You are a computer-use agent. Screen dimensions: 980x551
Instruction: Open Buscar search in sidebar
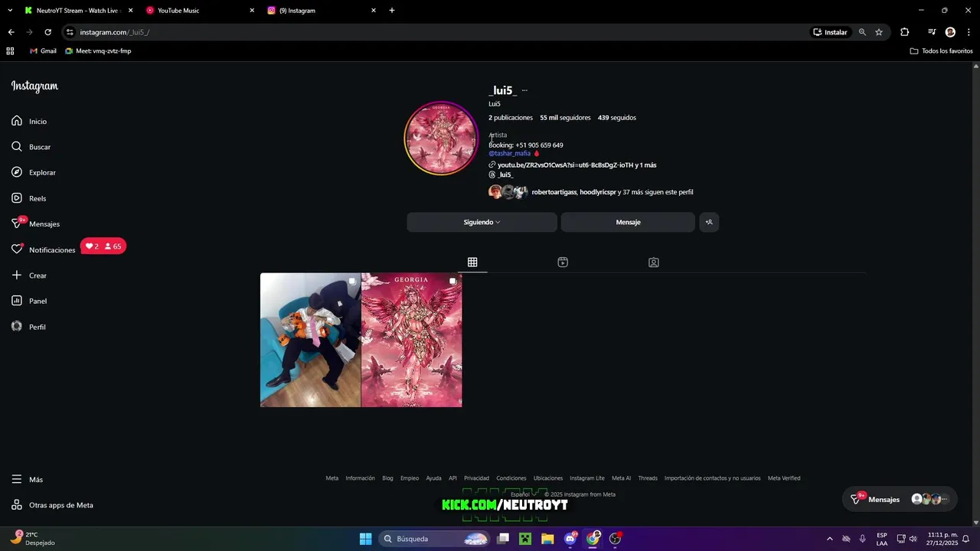(31, 147)
